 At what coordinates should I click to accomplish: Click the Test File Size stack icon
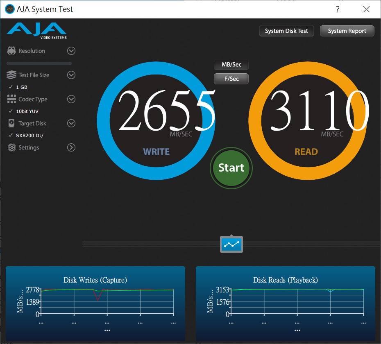[x=11, y=75]
